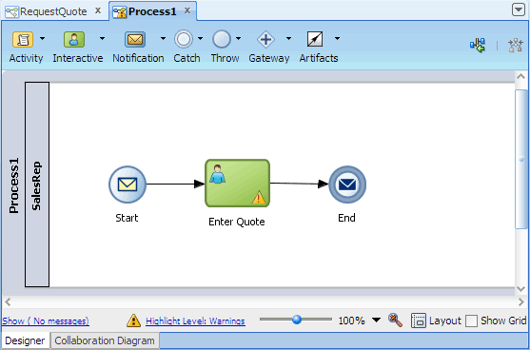Click the Highlight Level: Warnings link

coord(195,321)
